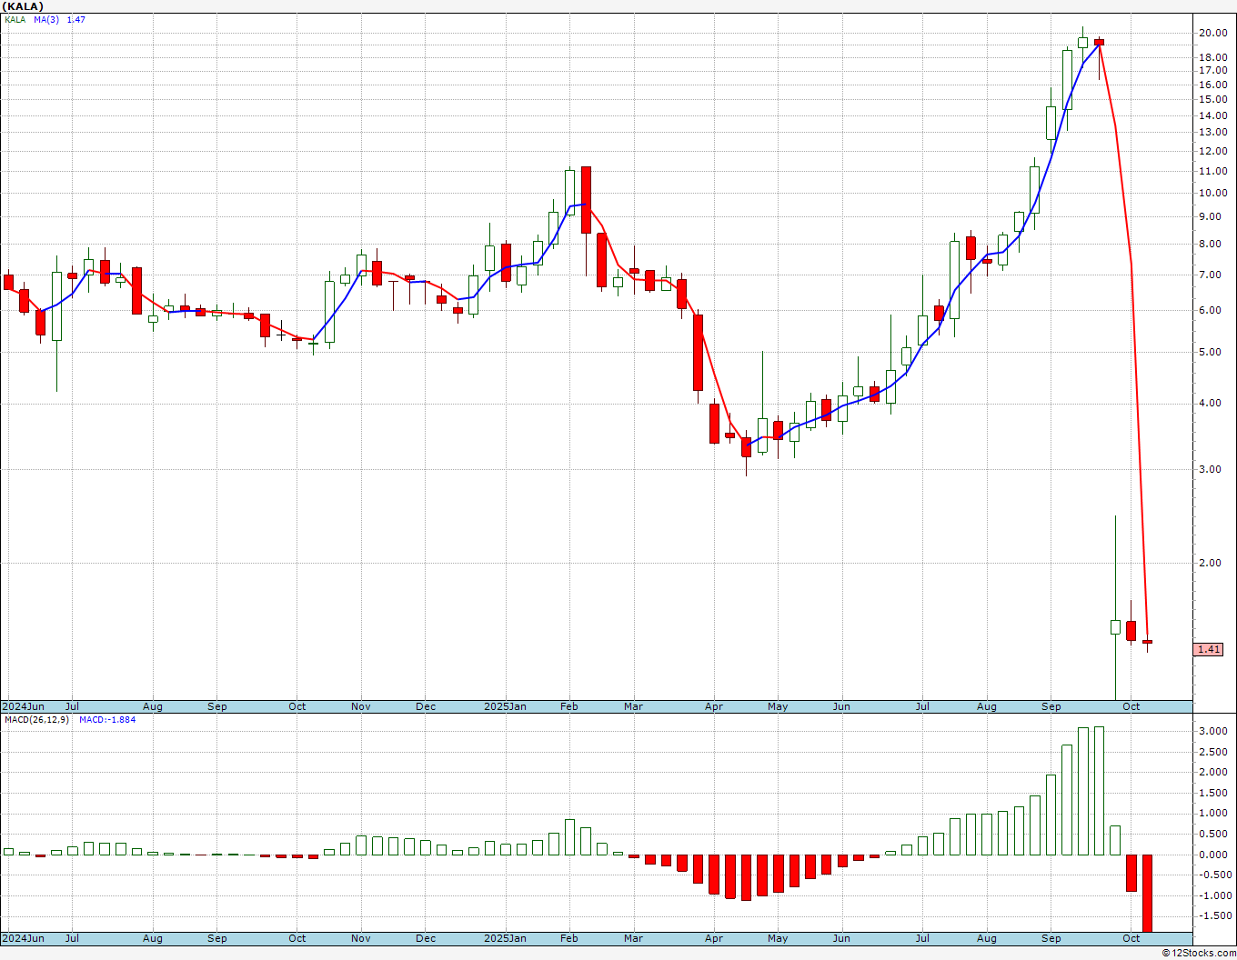Click the tallest MACD histogram bar
This screenshot has width=1237, height=960.
[1099, 791]
